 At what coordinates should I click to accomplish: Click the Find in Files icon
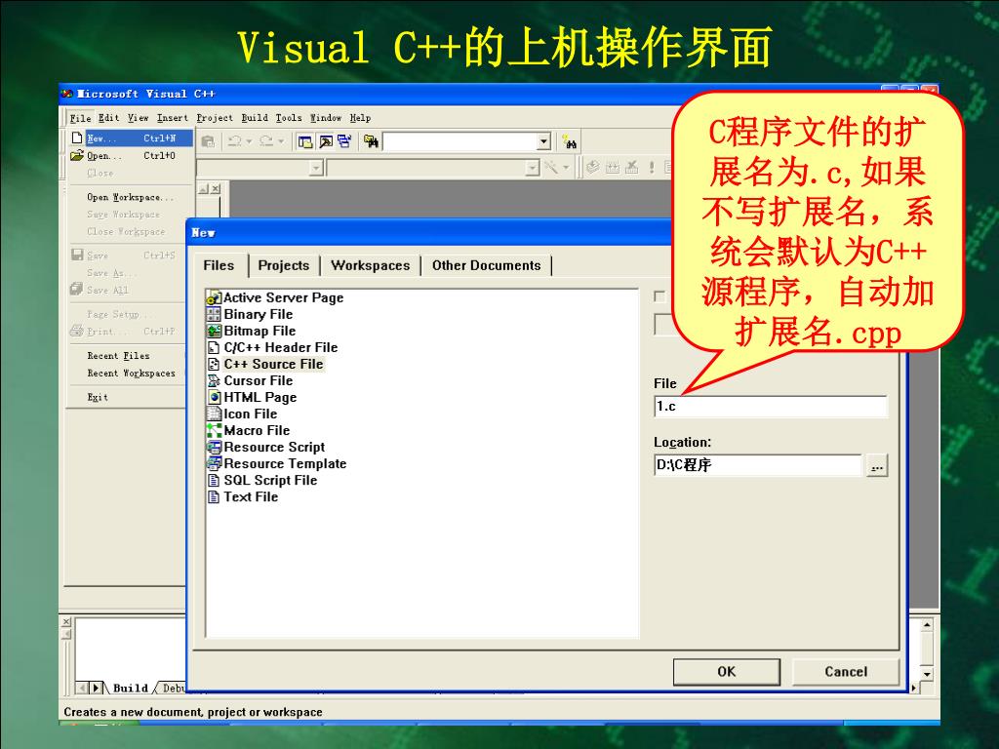pos(371,141)
